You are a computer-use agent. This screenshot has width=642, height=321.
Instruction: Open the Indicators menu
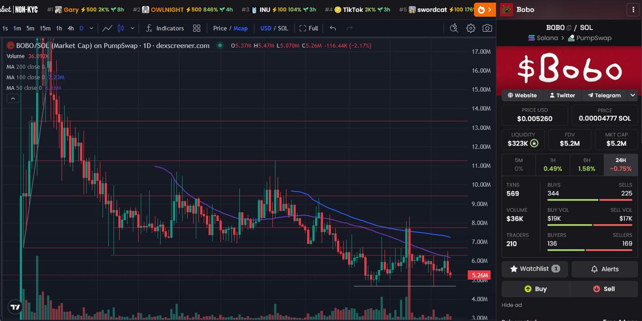(x=165, y=28)
